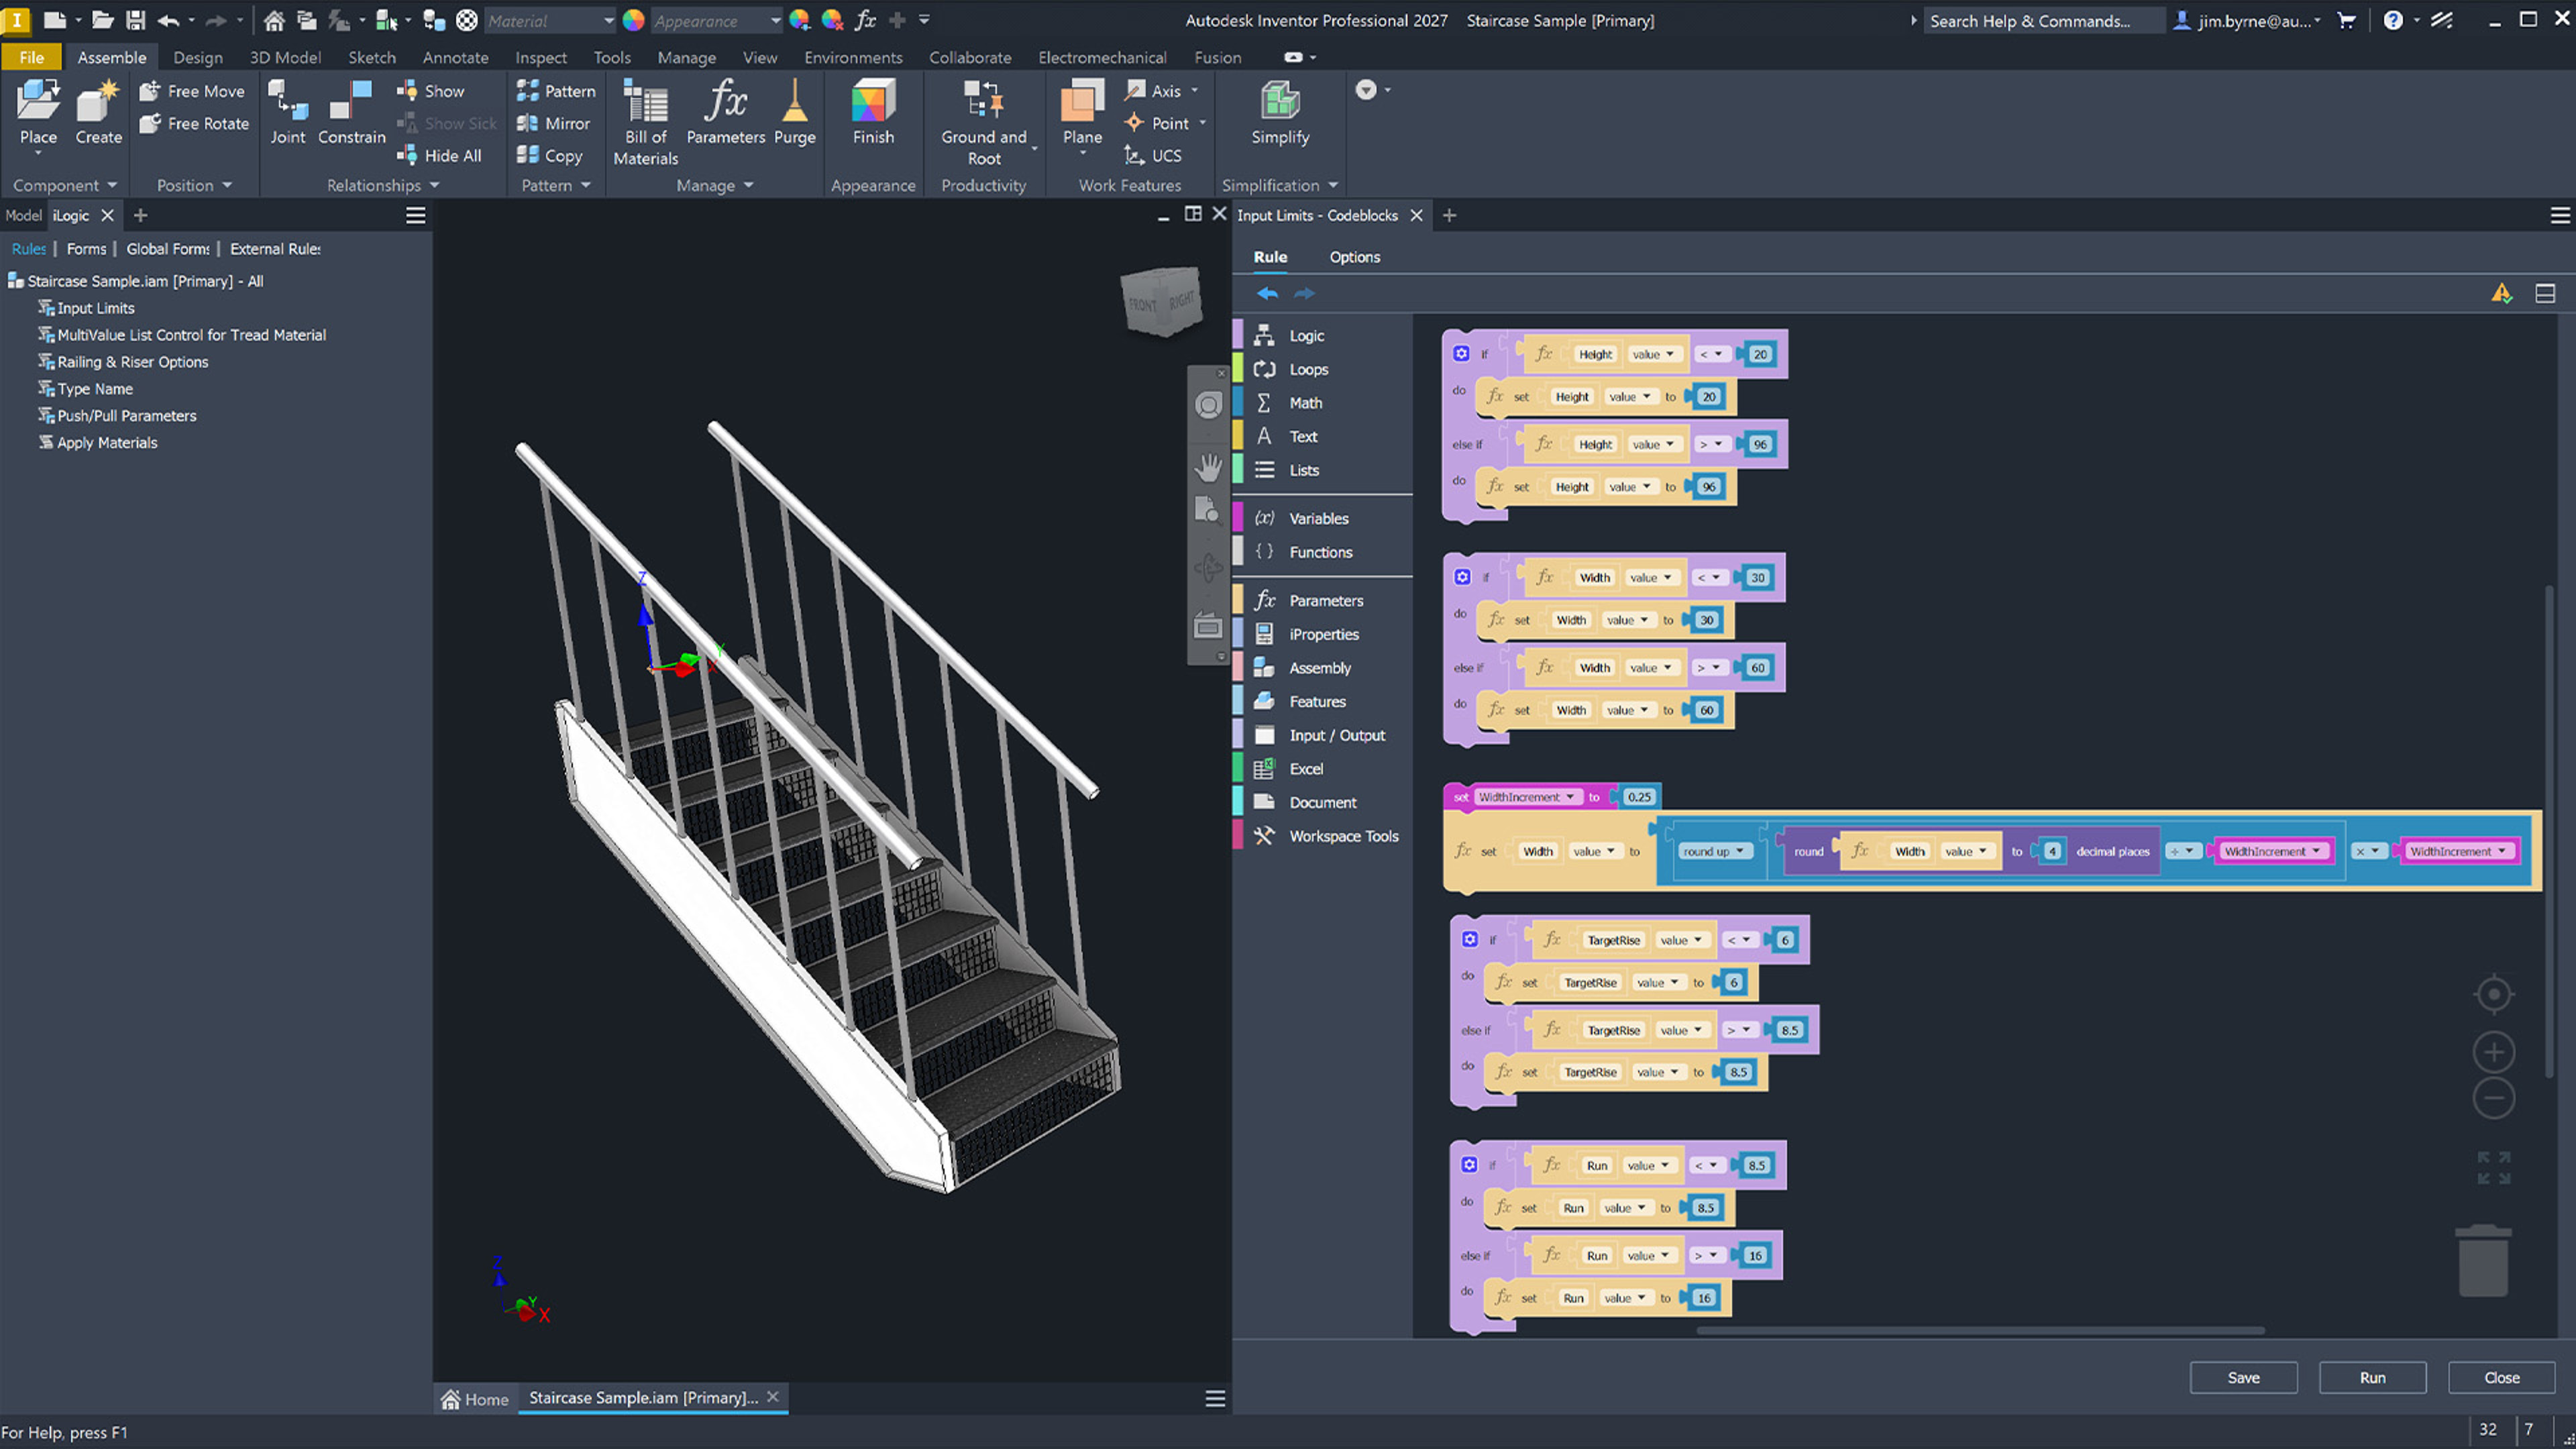Image resolution: width=2576 pixels, height=1449 pixels.
Task: Click the Save button
Action: (2243, 1377)
